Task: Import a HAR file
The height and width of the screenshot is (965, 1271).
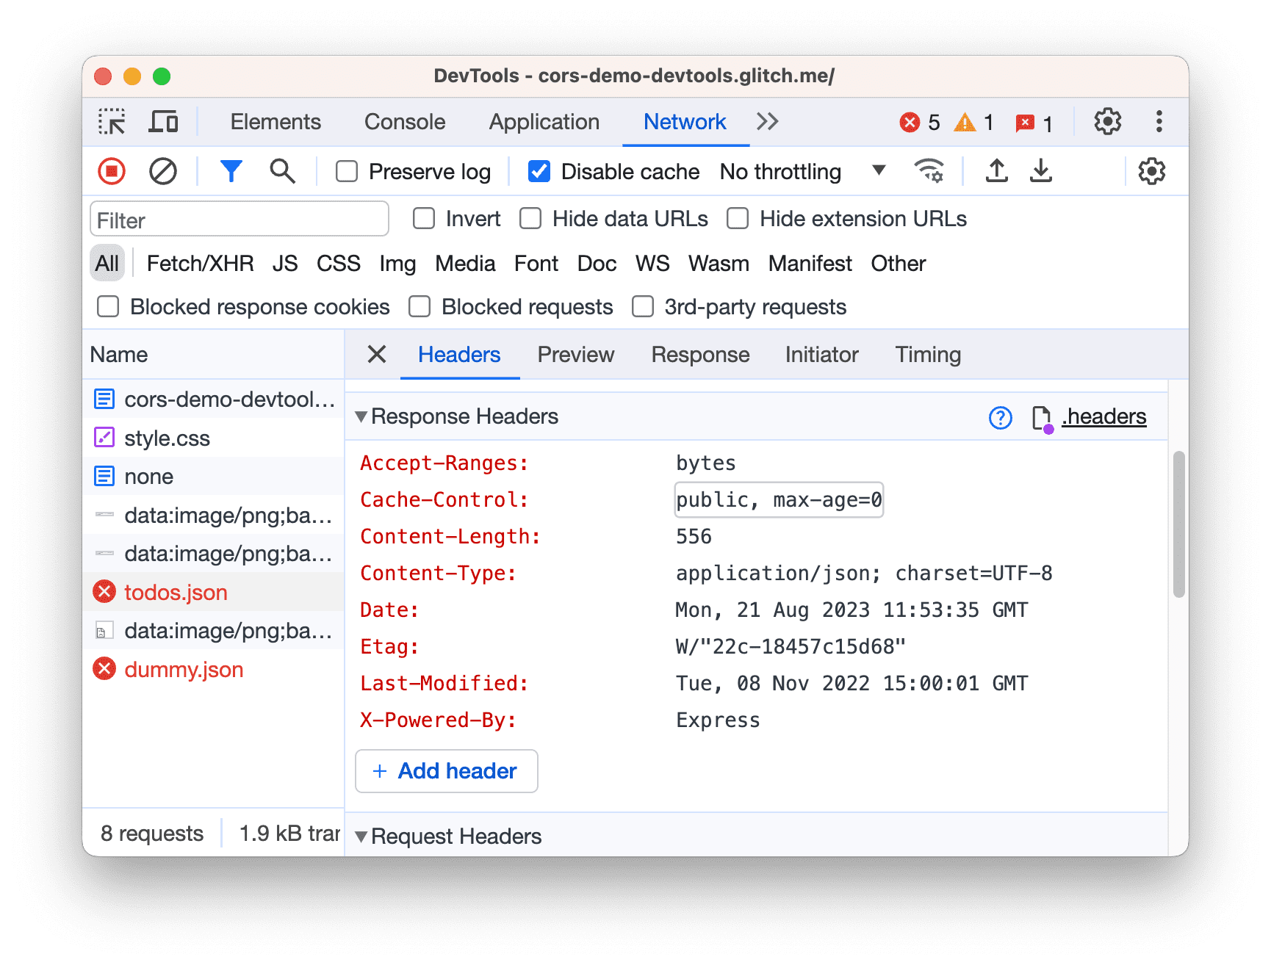Action: click(995, 171)
